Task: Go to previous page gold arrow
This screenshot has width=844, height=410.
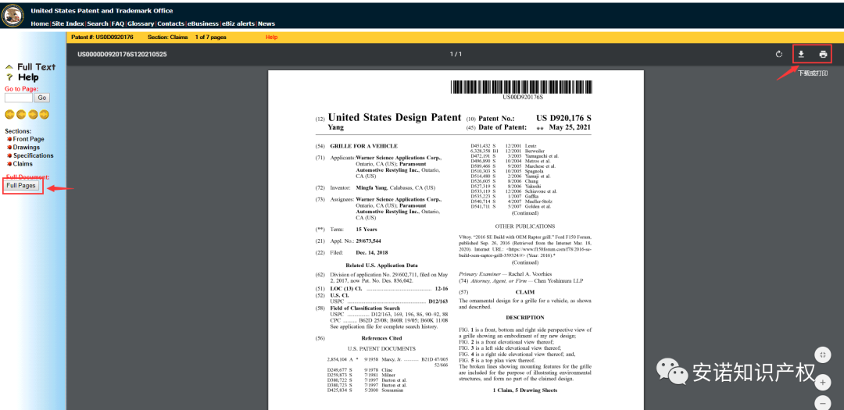Action: coord(21,114)
